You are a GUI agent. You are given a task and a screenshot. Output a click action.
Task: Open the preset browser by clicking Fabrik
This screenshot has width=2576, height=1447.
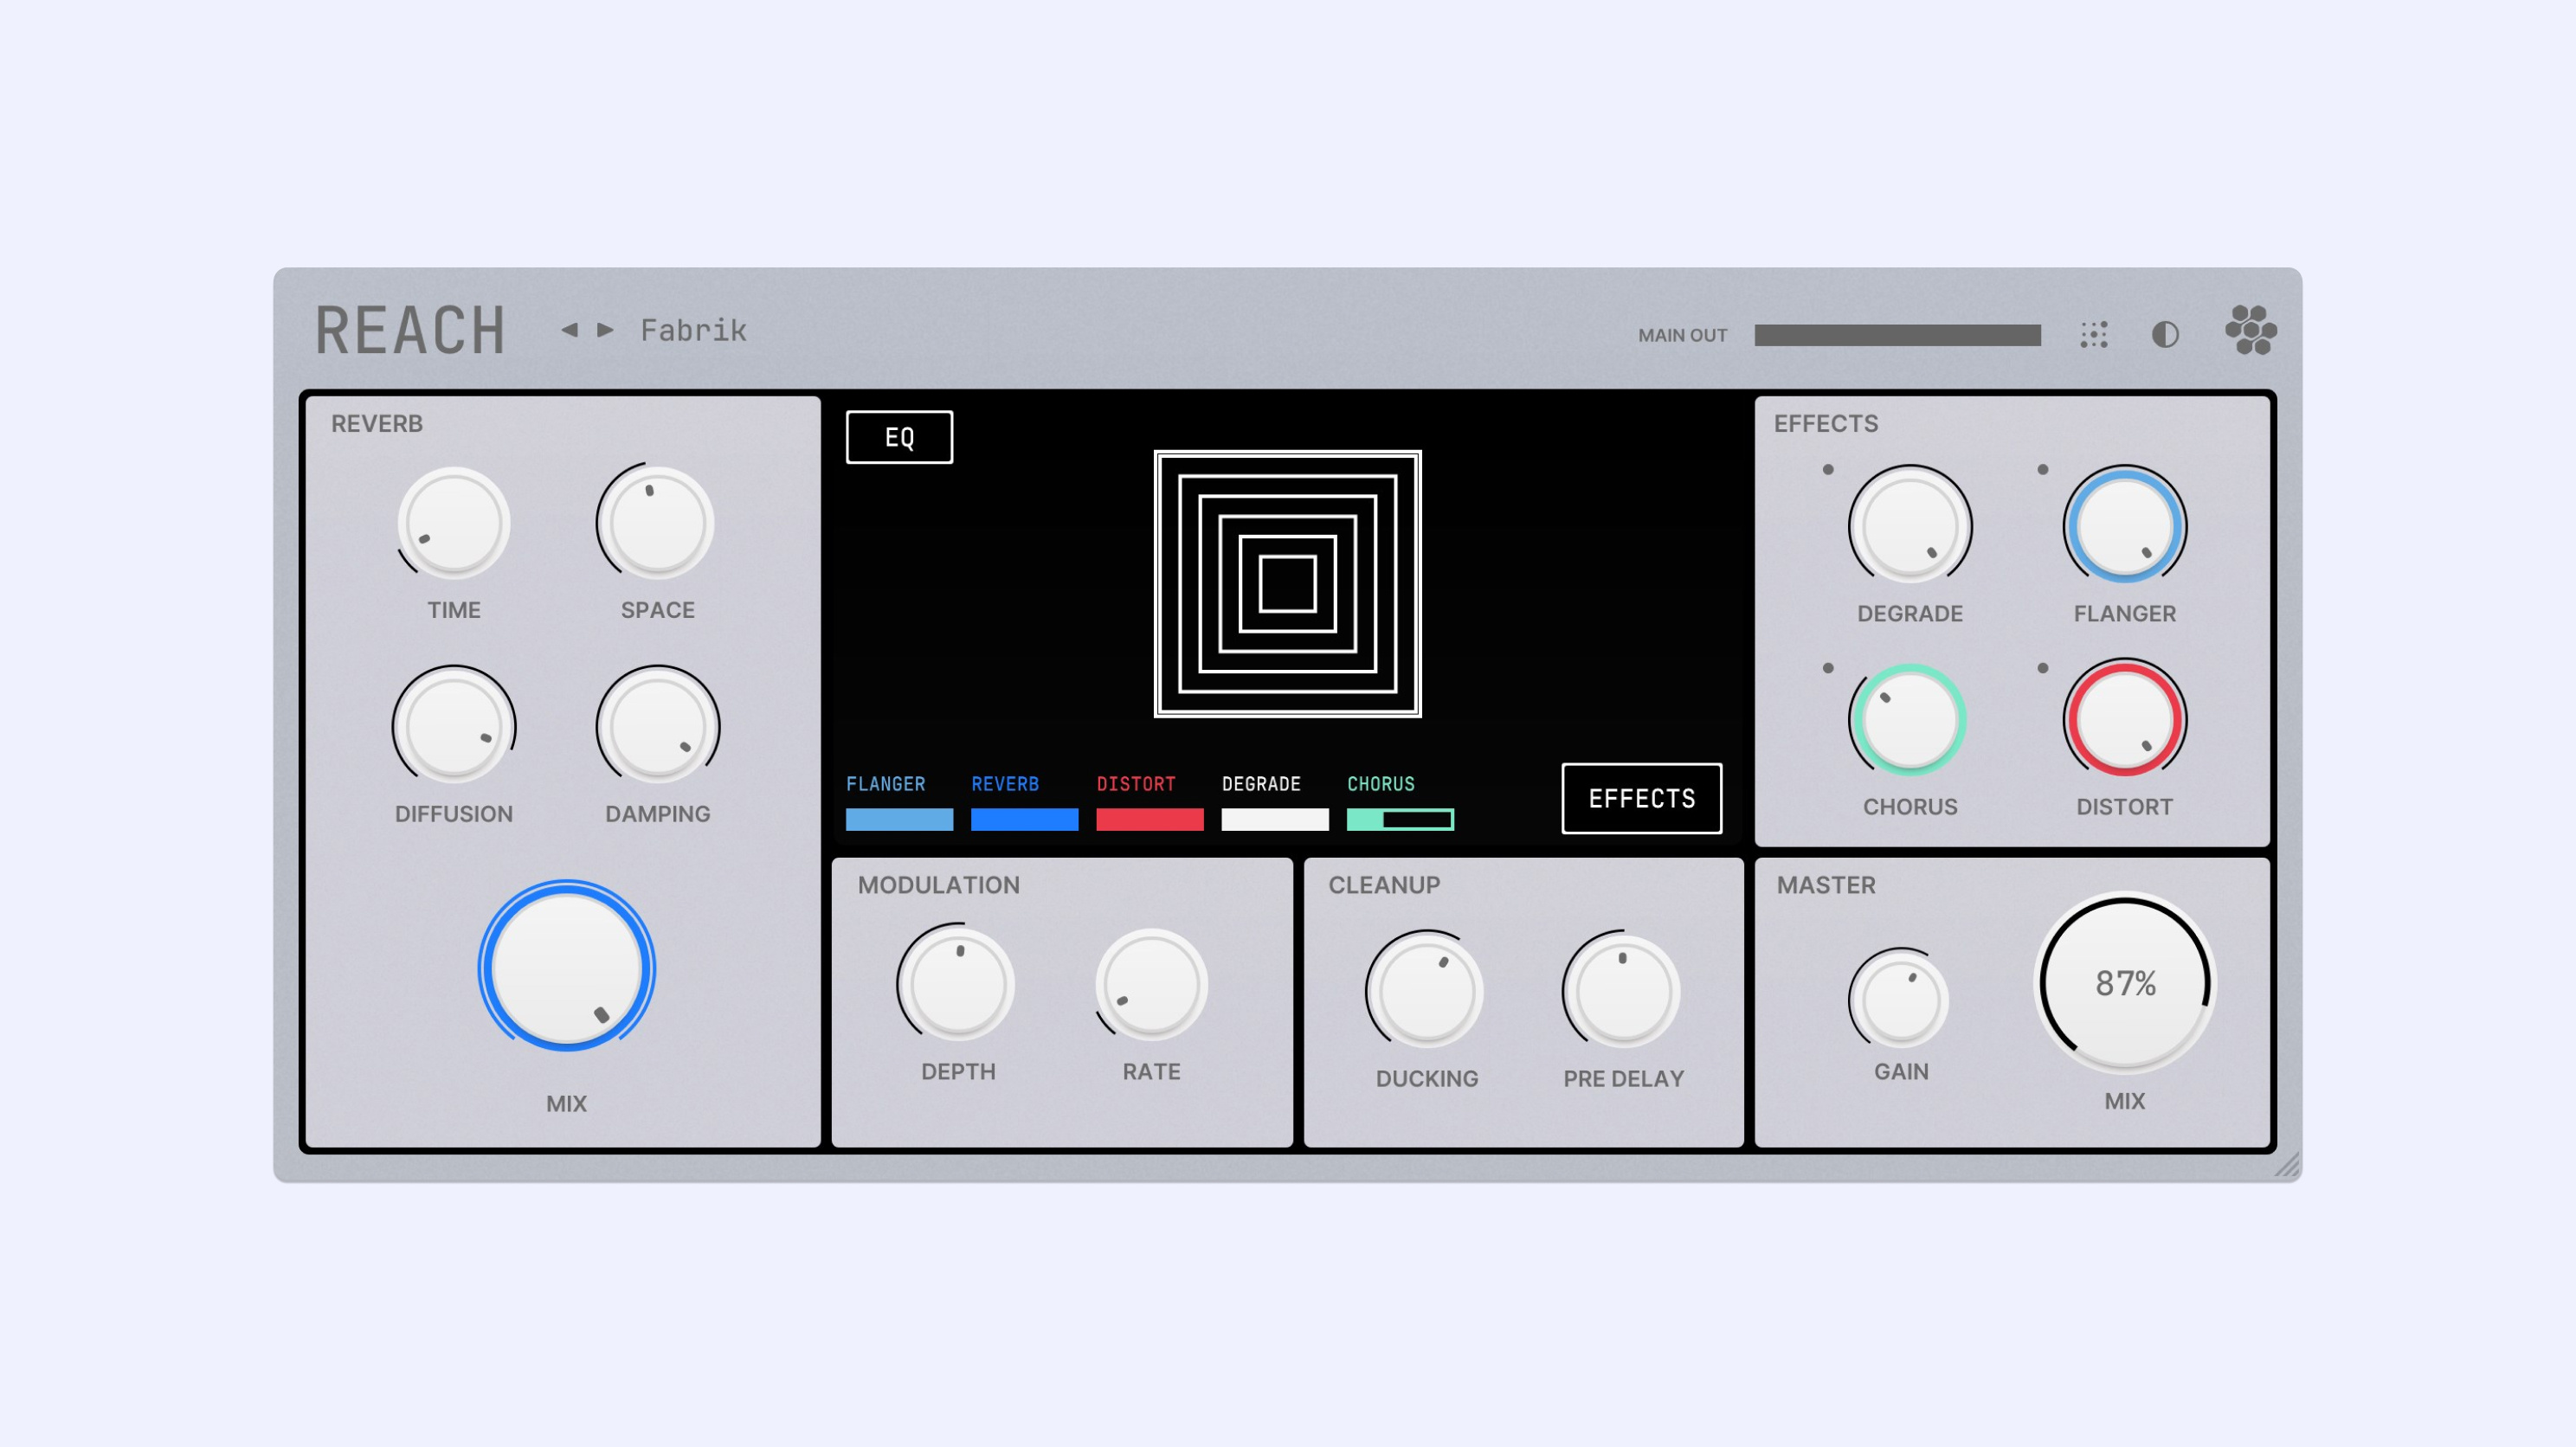[x=694, y=330]
